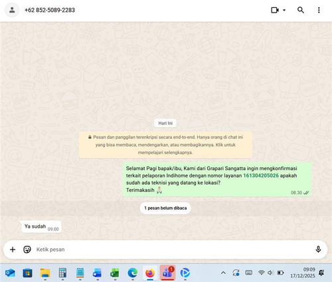332x282 pixels.
Task: Click the service number 161304205026 link
Action: 261,175
